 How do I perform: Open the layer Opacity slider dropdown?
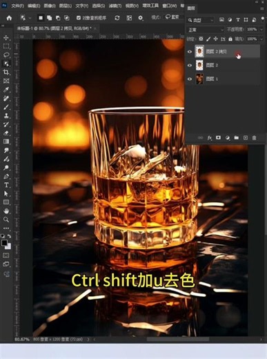click(x=261, y=30)
